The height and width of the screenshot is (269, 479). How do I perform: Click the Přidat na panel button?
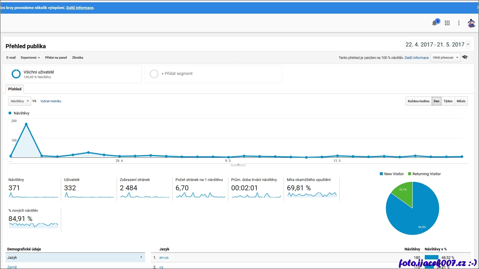pos(56,58)
